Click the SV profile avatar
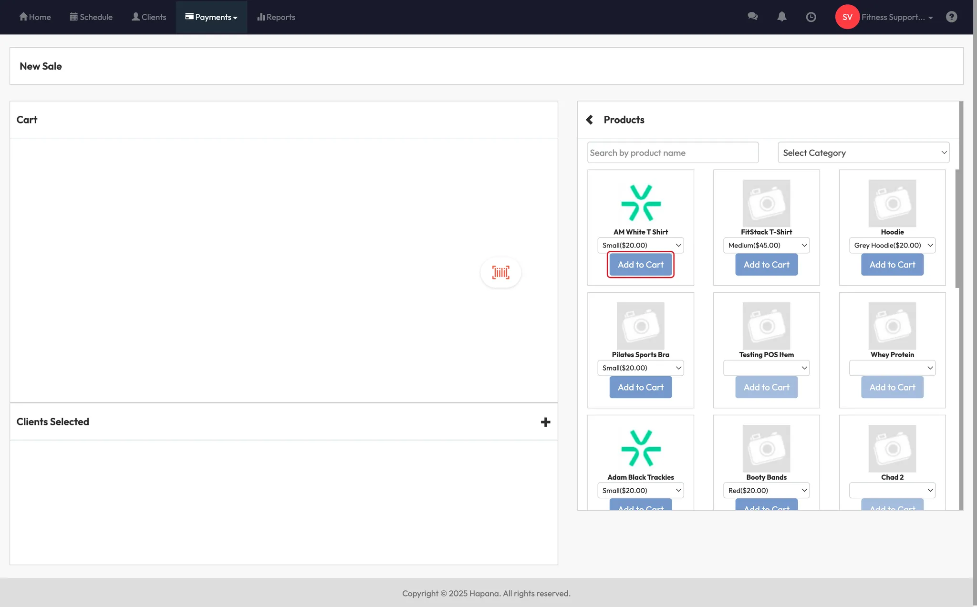This screenshot has height=607, width=977. 847,17
